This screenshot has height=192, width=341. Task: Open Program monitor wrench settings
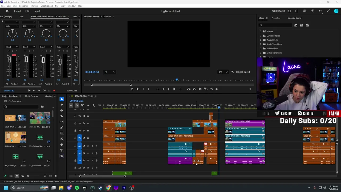tap(233, 72)
